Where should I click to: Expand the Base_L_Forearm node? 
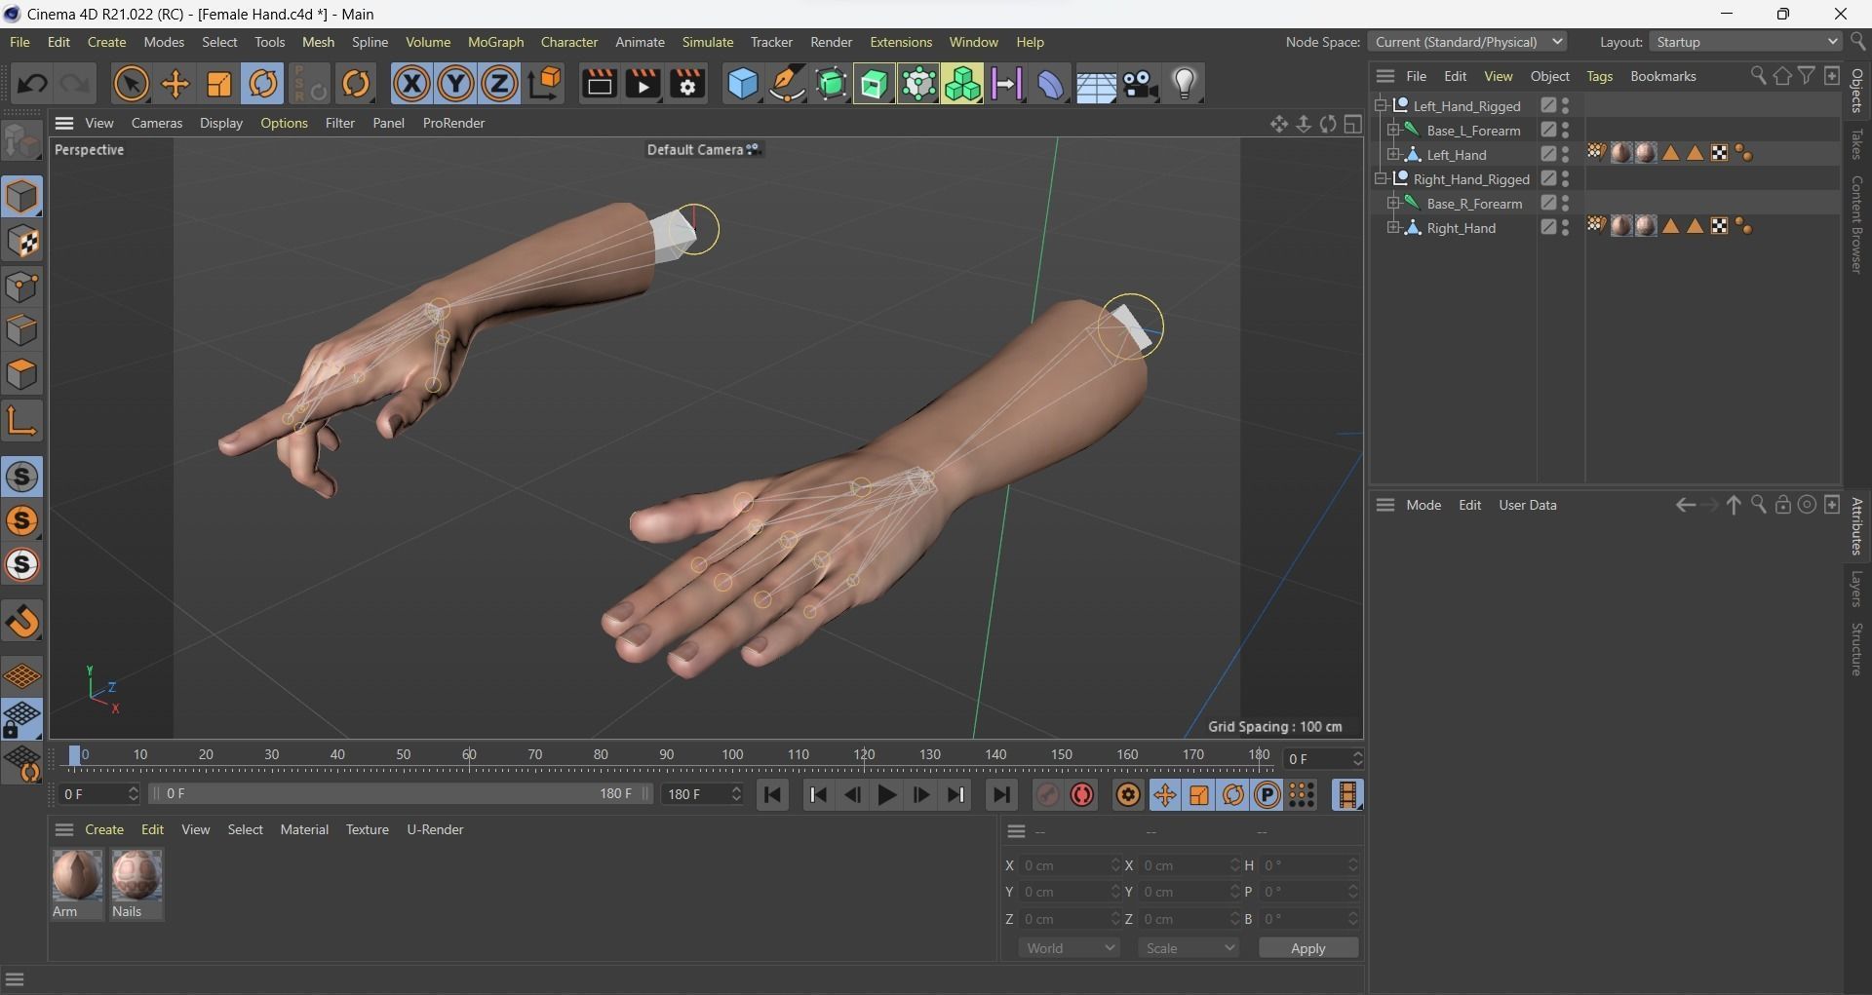point(1392,130)
